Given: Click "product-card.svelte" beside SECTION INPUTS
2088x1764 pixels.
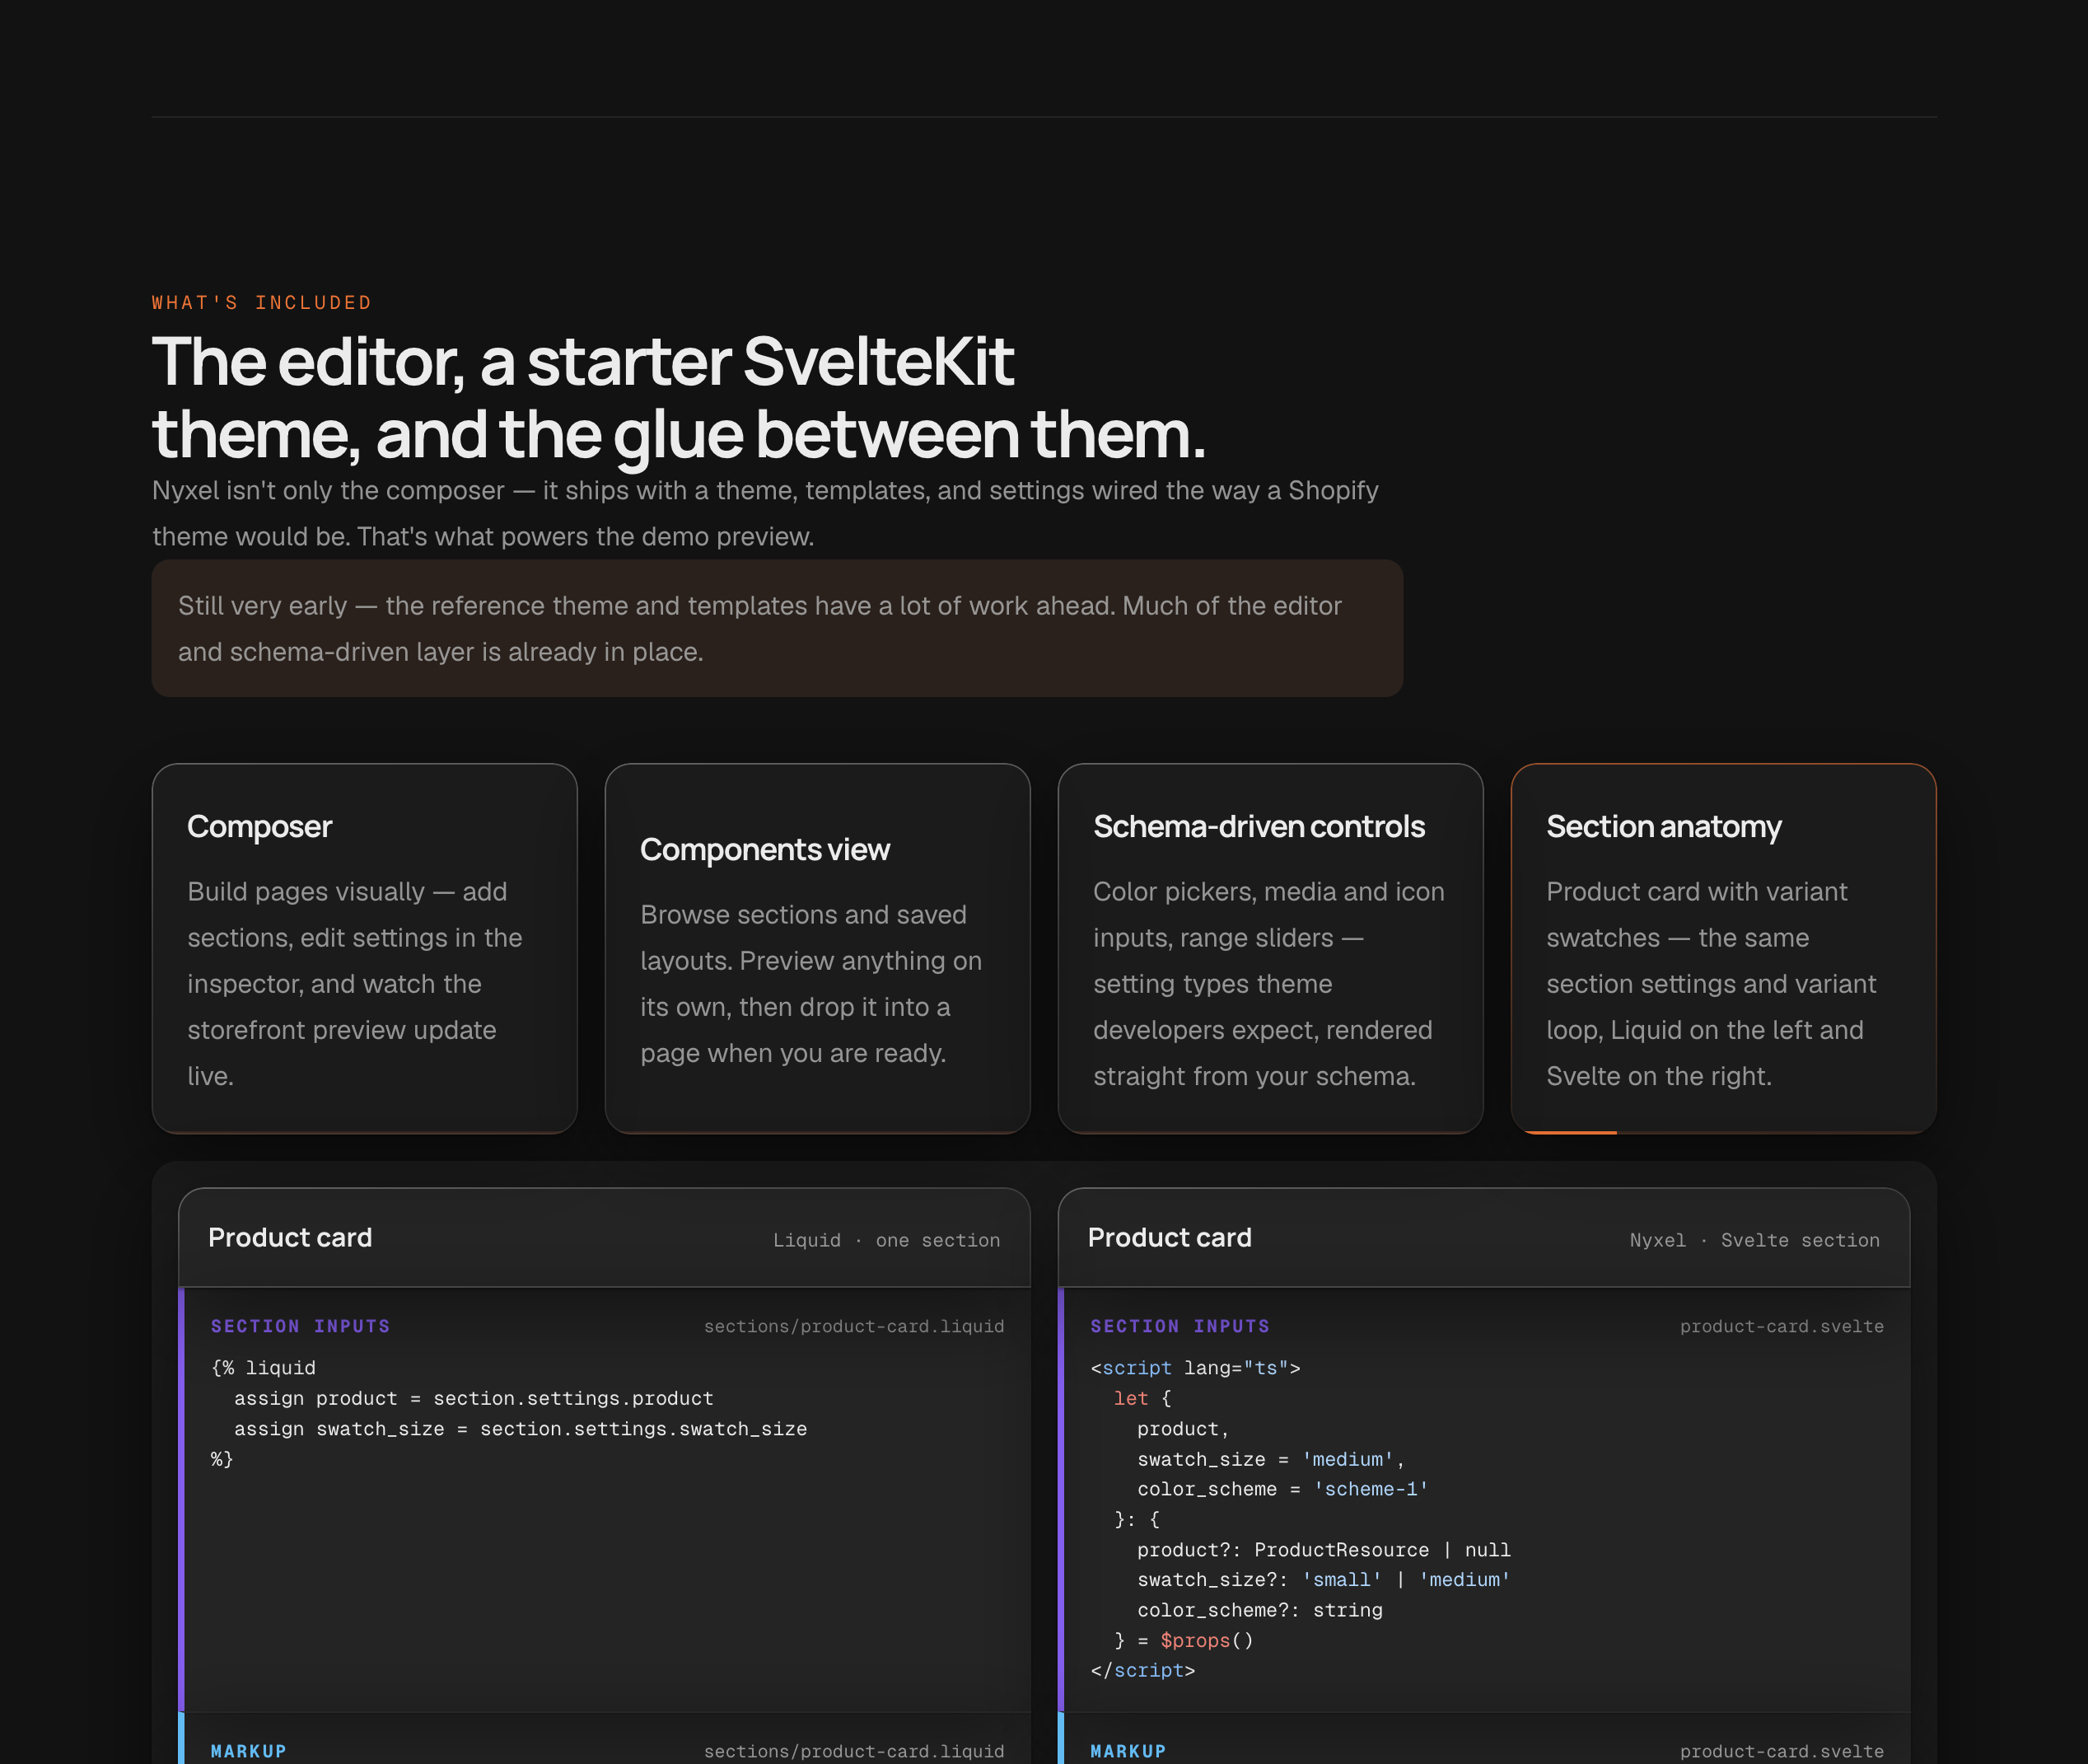Looking at the screenshot, I should (x=1781, y=1326).
